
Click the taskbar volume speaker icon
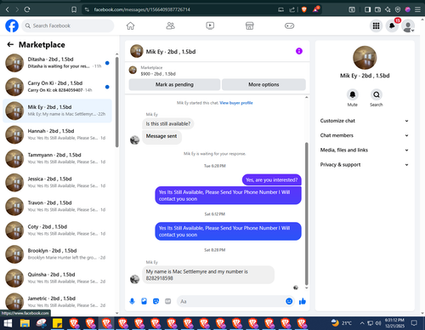tap(378, 323)
